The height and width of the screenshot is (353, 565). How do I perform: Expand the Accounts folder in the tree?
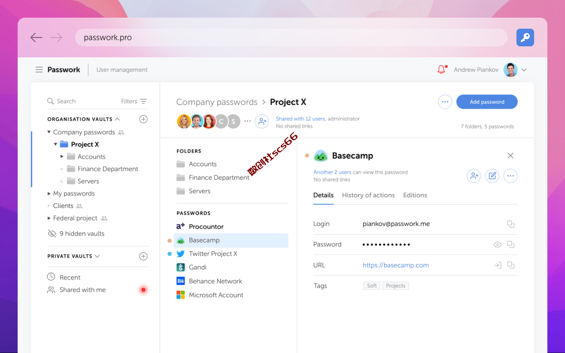(x=62, y=157)
